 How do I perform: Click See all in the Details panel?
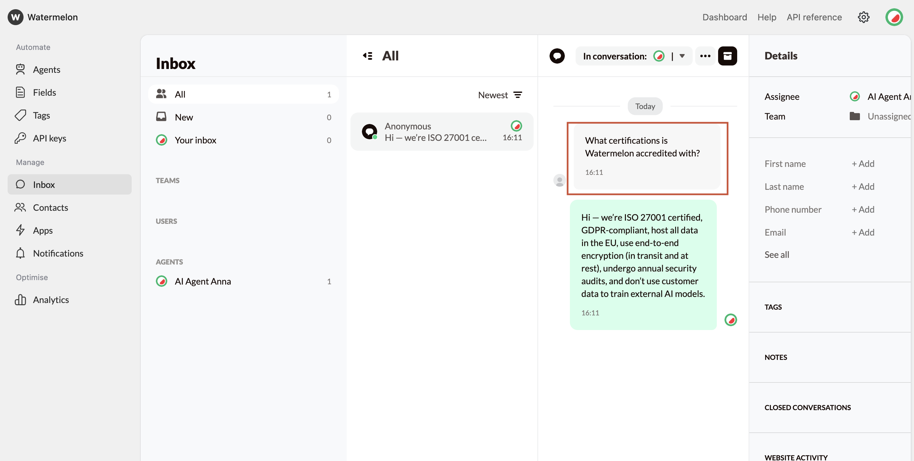click(x=777, y=254)
